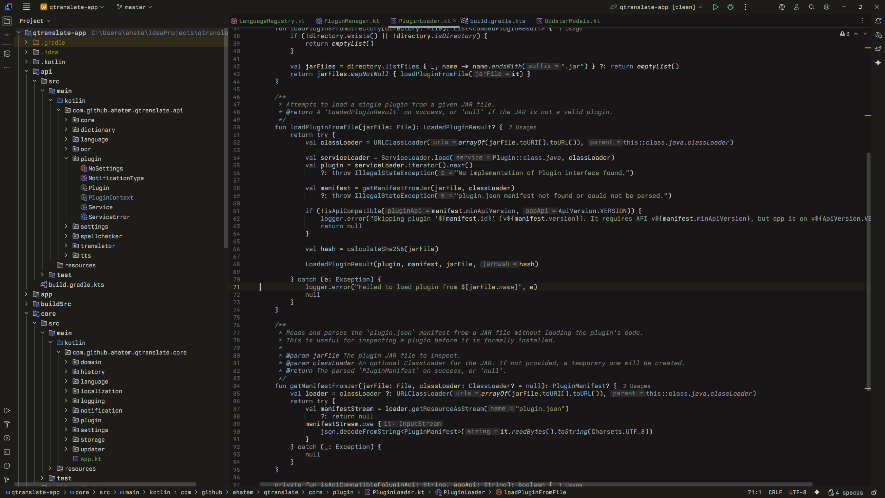Switch to UpdaterModels.kt tab

pyautogui.click(x=568, y=21)
